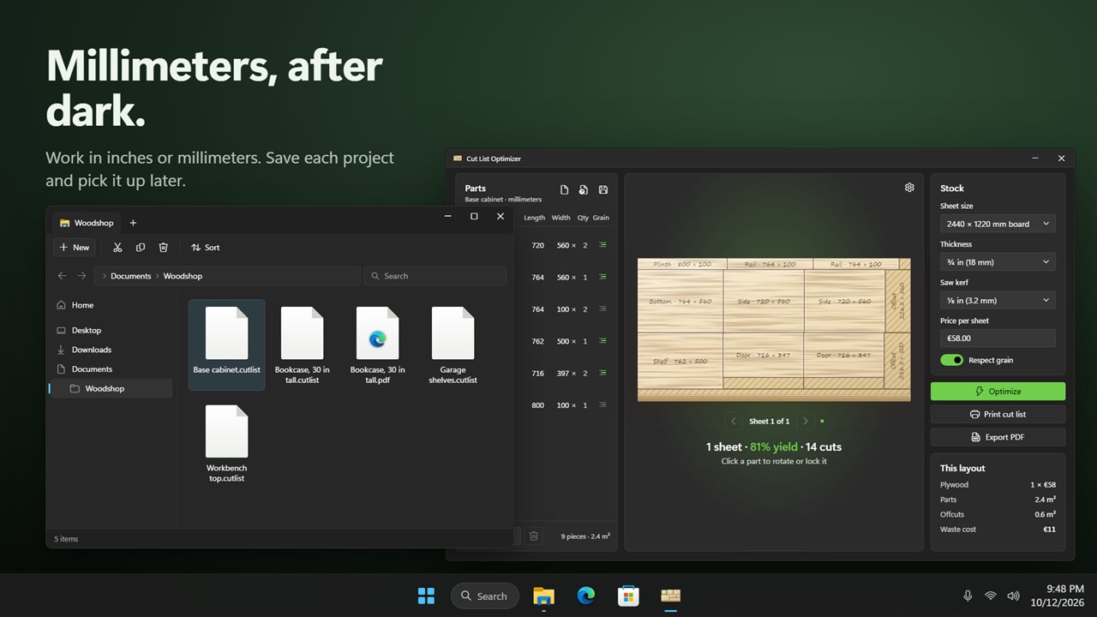Go forward in File Explorer navigation
The height and width of the screenshot is (617, 1097).
click(81, 276)
